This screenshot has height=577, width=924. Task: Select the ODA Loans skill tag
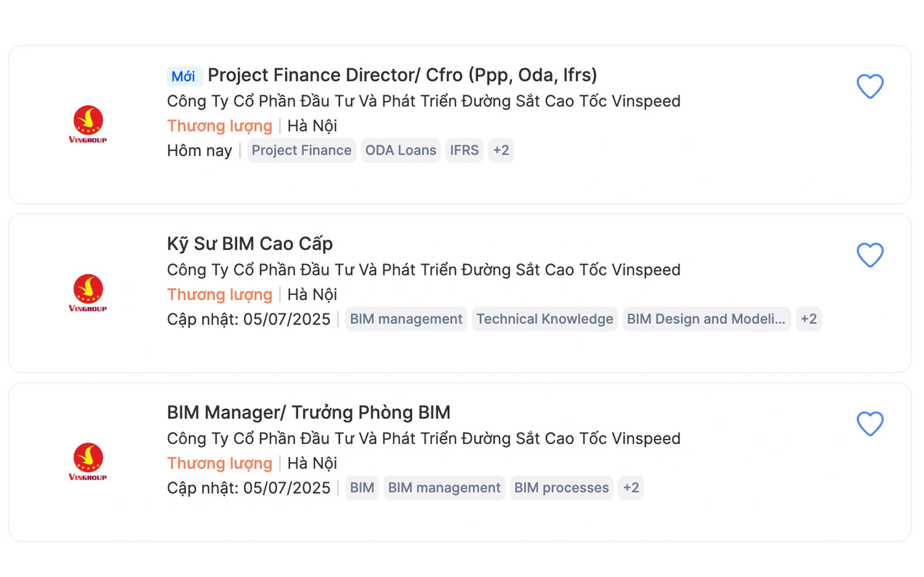coord(400,150)
